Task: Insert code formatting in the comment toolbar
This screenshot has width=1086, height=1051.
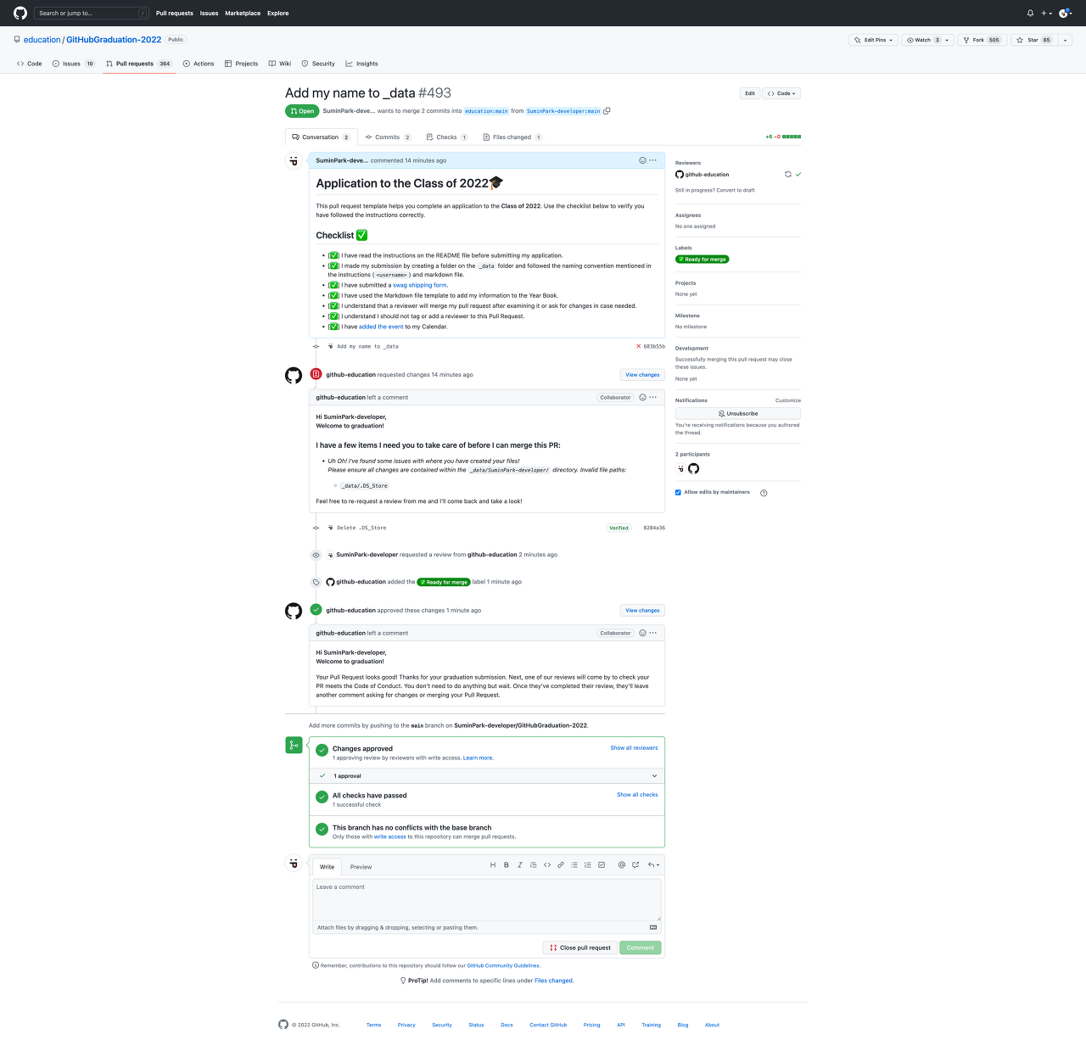Action: tap(547, 865)
